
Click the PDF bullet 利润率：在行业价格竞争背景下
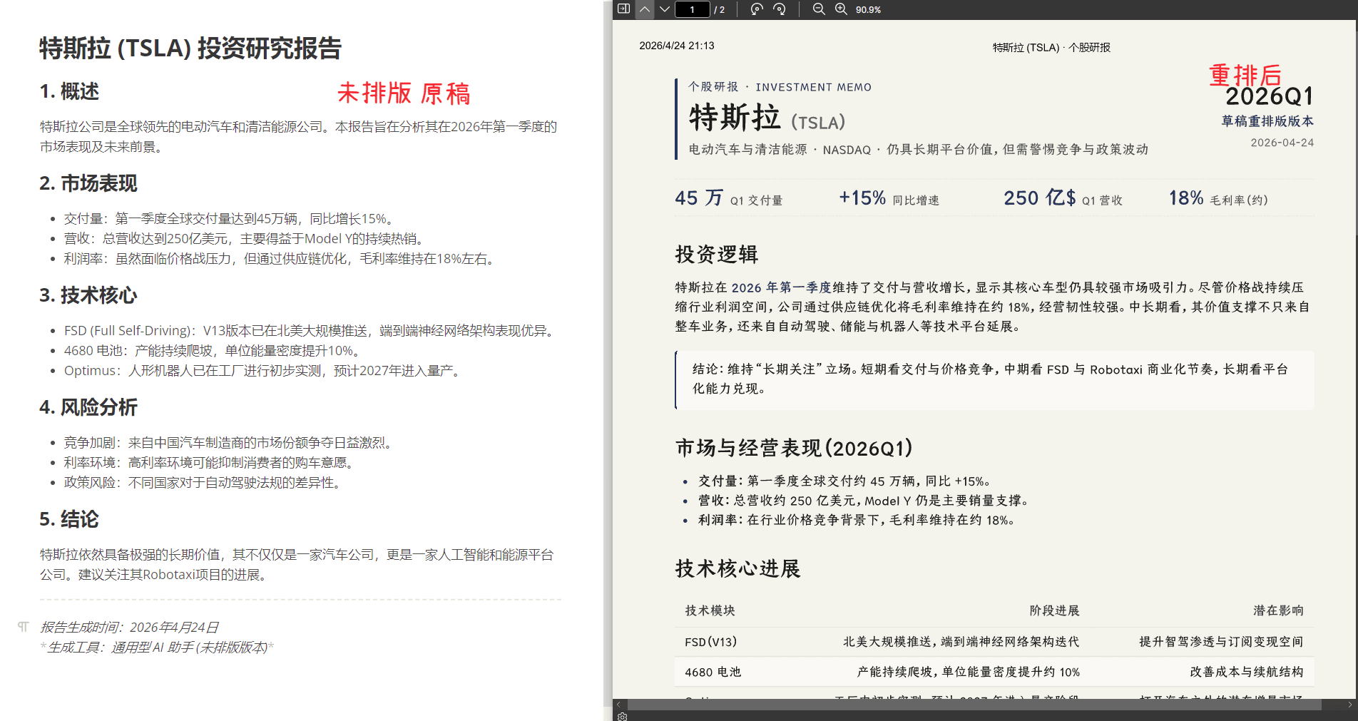(857, 521)
